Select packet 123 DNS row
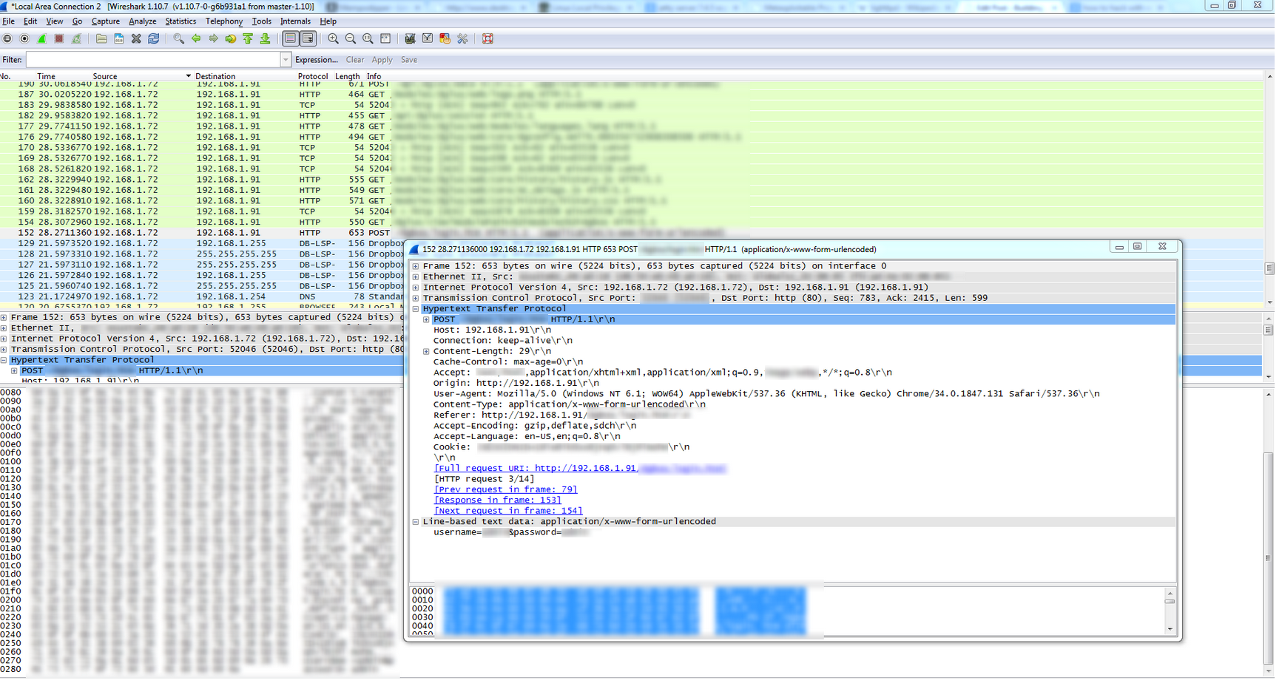 (201, 296)
